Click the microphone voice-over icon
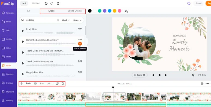The width and height of the screenshot is (211, 107). click(x=193, y=75)
